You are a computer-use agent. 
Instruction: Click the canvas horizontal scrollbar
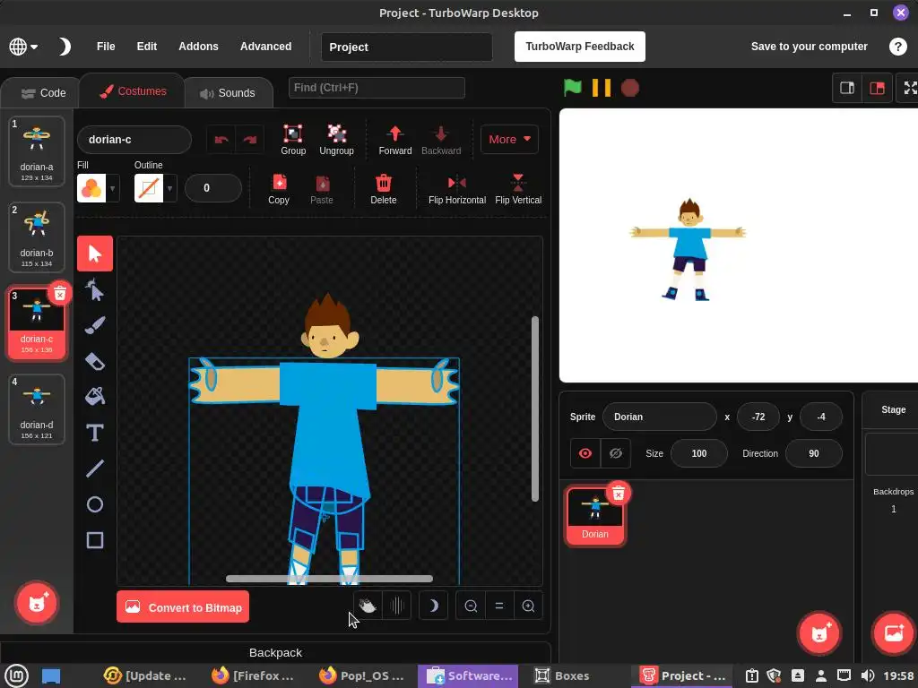329,579
